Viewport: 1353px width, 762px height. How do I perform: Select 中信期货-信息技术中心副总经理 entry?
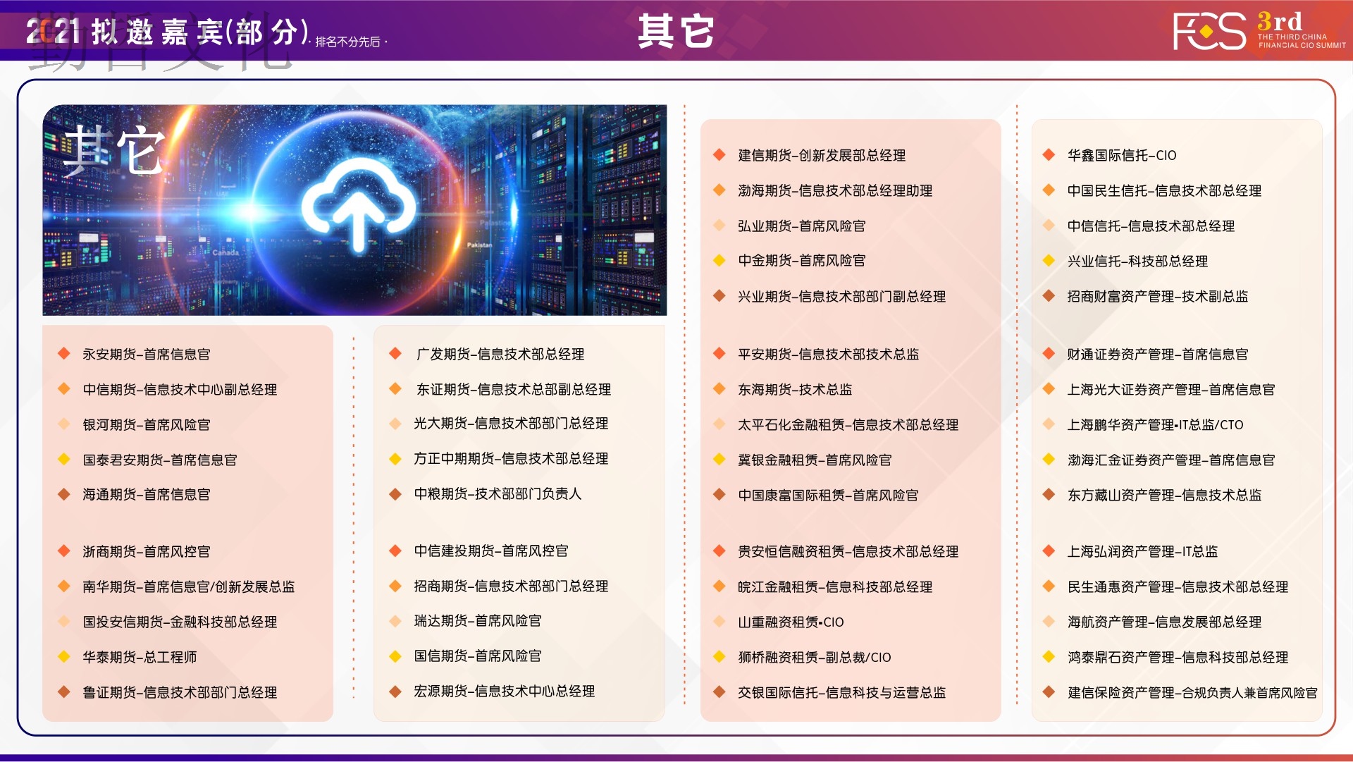[180, 389]
